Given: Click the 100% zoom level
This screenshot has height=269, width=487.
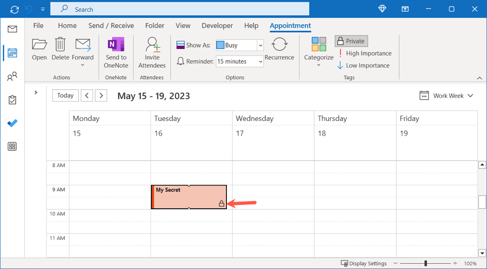Looking at the screenshot, I should click(x=470, y=264).
